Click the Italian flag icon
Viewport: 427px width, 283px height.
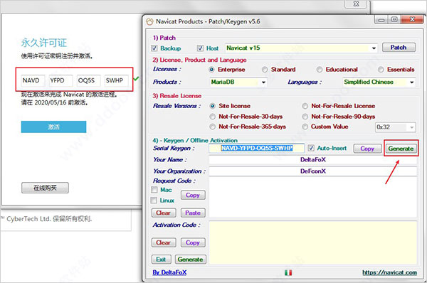[x=288, y=272]
